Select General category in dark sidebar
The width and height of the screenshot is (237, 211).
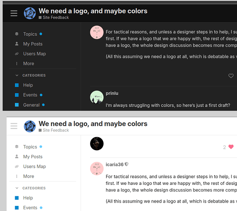pos(31,105)
